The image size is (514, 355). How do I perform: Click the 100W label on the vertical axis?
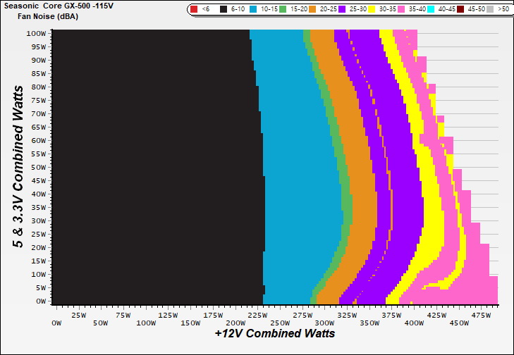coord(36,33)
